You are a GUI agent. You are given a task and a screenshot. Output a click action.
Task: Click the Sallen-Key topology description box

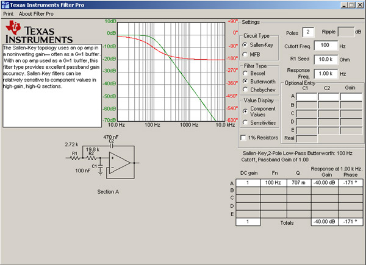(x=52, y=85)
